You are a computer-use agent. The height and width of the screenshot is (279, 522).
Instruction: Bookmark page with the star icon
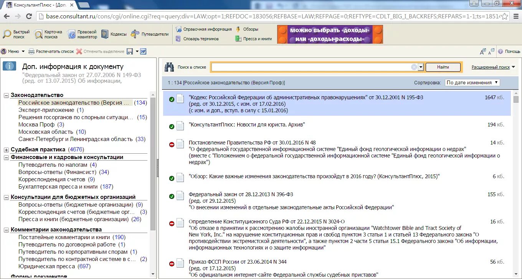tap(505, 16)
